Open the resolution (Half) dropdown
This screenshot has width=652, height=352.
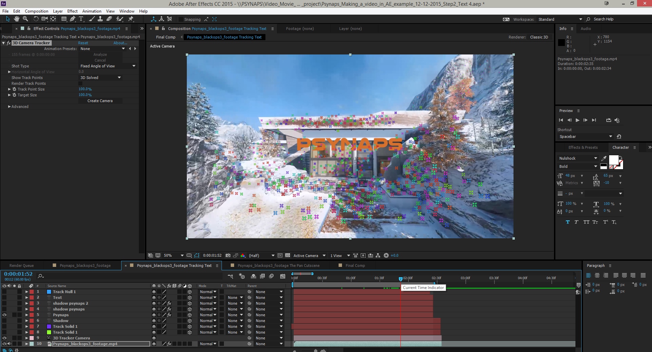[x=261, y=255]
